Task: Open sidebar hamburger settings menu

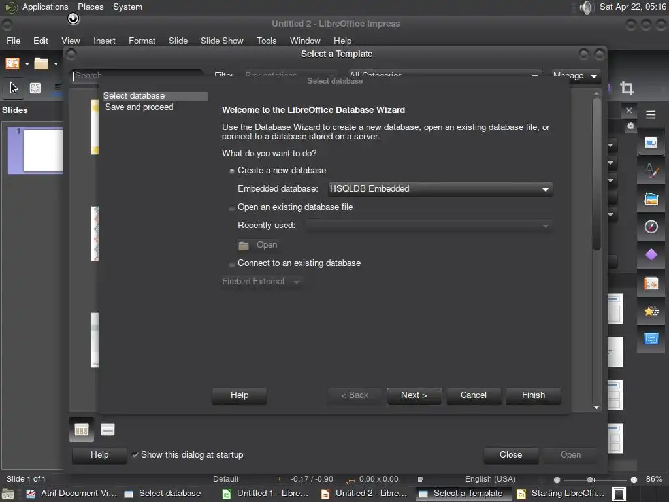Action: [650, 115]
